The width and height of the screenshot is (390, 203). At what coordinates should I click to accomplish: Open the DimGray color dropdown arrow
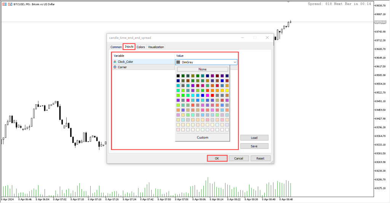pyautogui.click(x=235, y=62)
